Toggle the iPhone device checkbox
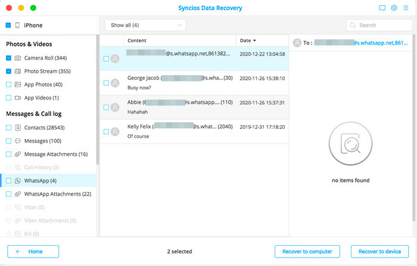Screen dimensions: 417x266 point(8,26)
